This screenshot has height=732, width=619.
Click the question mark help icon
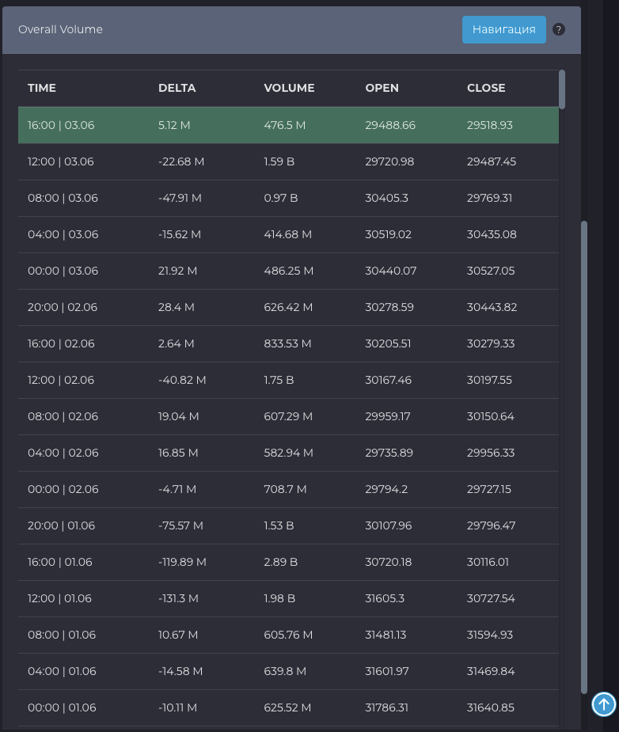[559, 29]
